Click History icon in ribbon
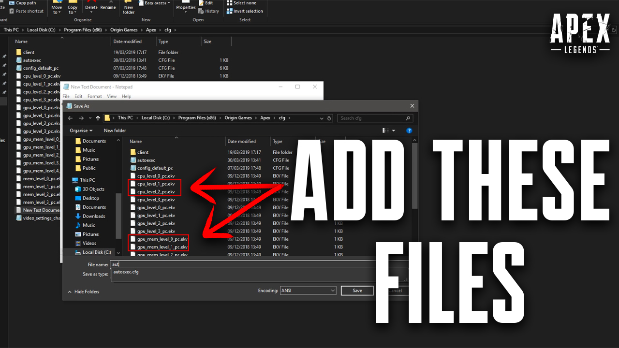Image resolution: width=619 pixels, height=348 pixels. point(208,11)
